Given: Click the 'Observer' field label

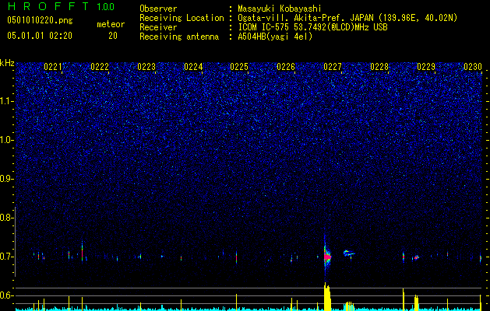Looking at the screenshot, I should pos(158,9).
